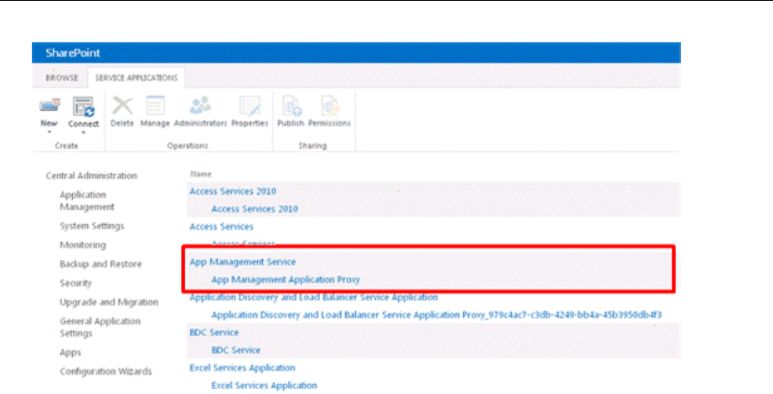The image size is (773, 394).
Task: Switch to the BROWSE tab
Action: 62,78
